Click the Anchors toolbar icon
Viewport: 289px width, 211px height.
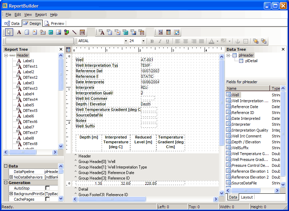pos(238,41)
